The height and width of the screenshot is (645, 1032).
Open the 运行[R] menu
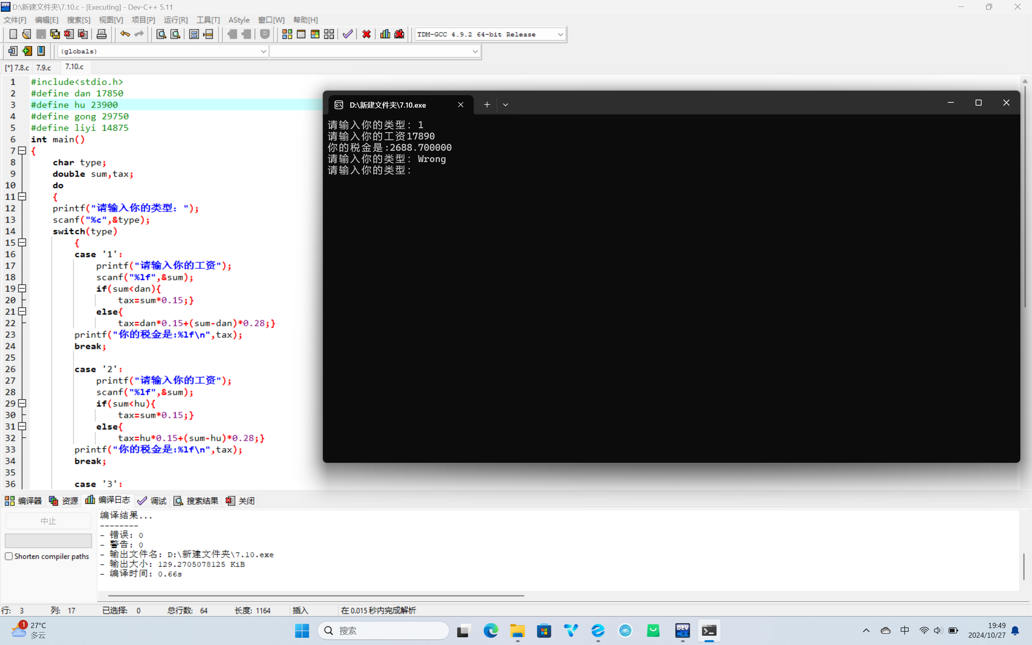click(176, 20)
